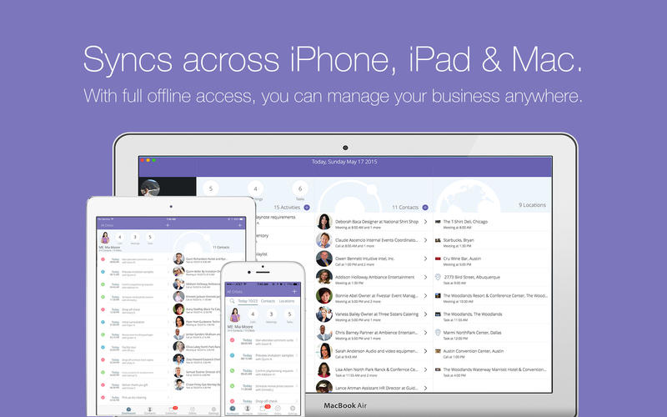The image size is (667, 417).
Task: Select '9 Locations' header on Mac
Action: (x=532, y=205)
